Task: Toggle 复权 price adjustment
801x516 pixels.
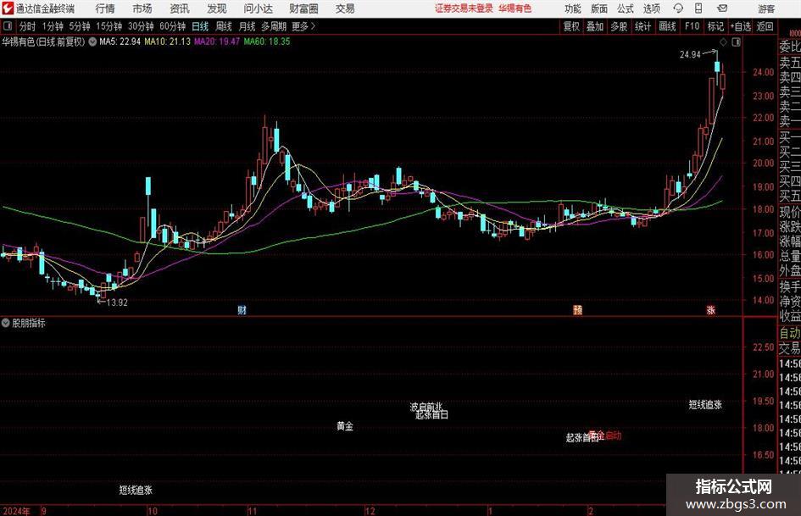Action: pyautogui.click(x=571, y=26)
